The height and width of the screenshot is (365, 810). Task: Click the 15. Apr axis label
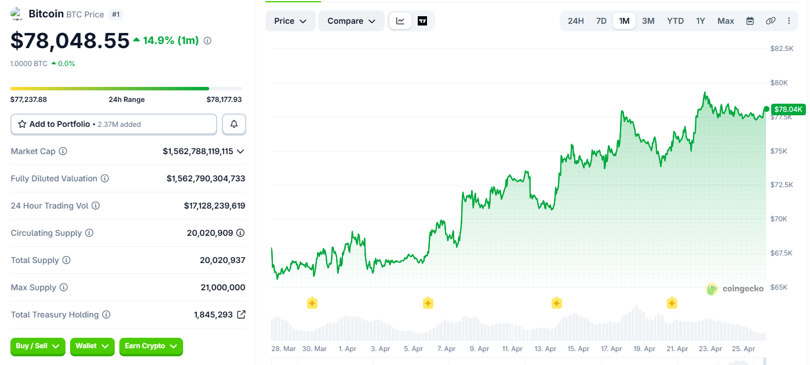click(578, 349)
